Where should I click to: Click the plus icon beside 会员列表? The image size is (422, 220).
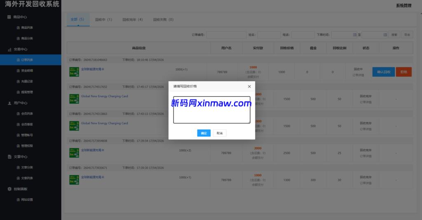tap(18, 113)
